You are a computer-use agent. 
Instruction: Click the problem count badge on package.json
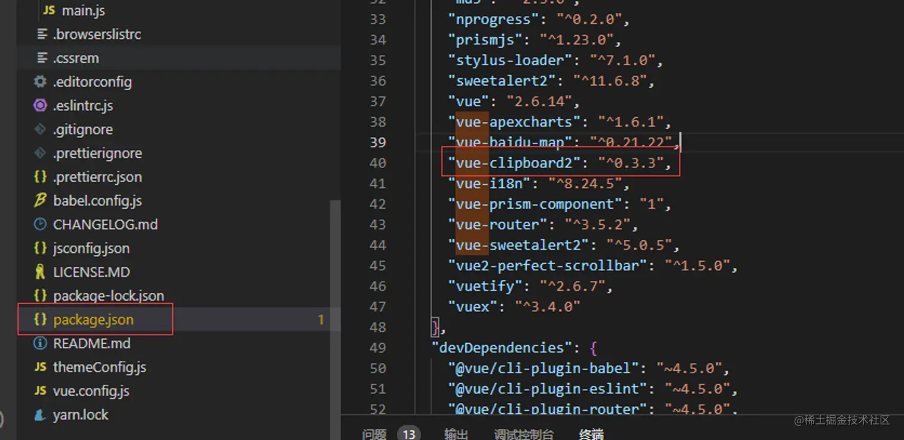(x=321, y=320)
